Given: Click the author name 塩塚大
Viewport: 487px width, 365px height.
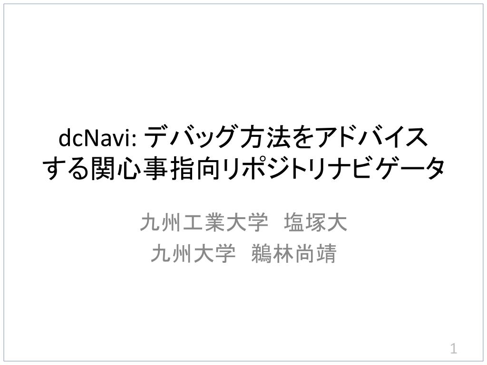Looking at the screenshot, I should tap(315, 223).
